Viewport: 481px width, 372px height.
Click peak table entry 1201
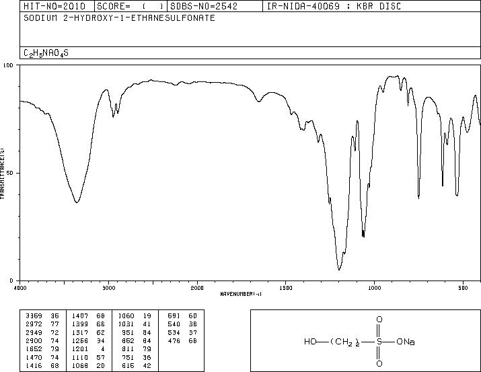click(x=80, y=349)
